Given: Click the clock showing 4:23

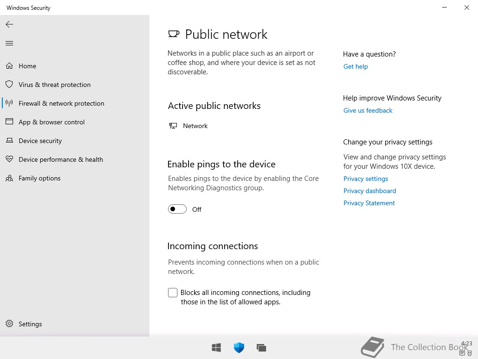Looking at the screenshot, I should (x=466, y=344).
